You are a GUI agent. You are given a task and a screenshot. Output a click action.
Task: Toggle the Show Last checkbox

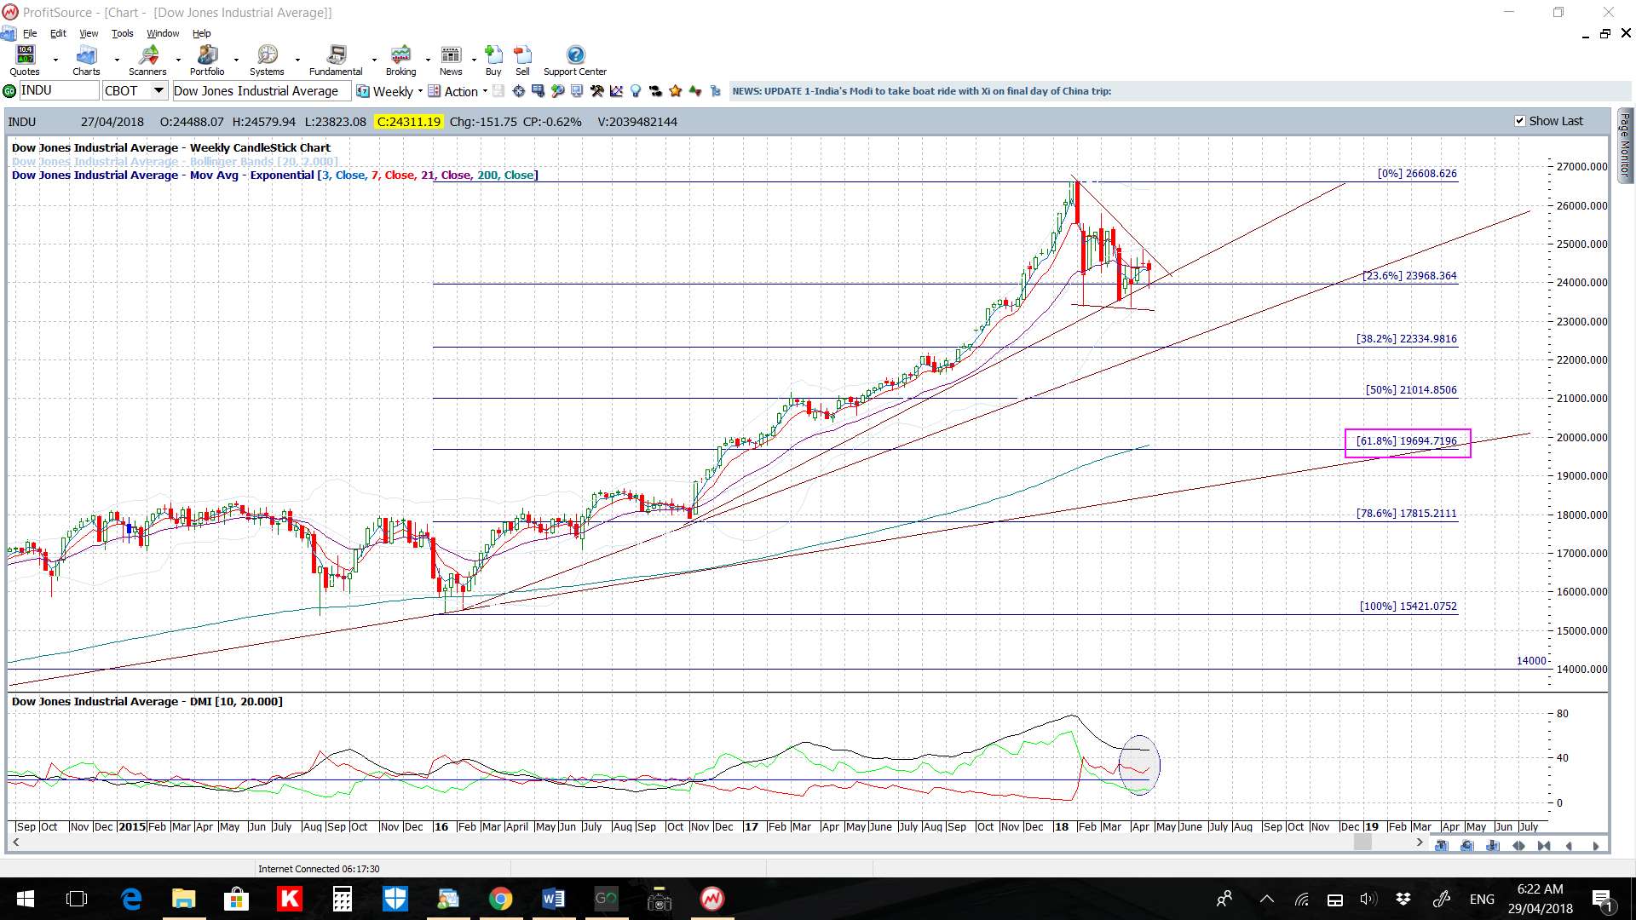click(1519, 121)
